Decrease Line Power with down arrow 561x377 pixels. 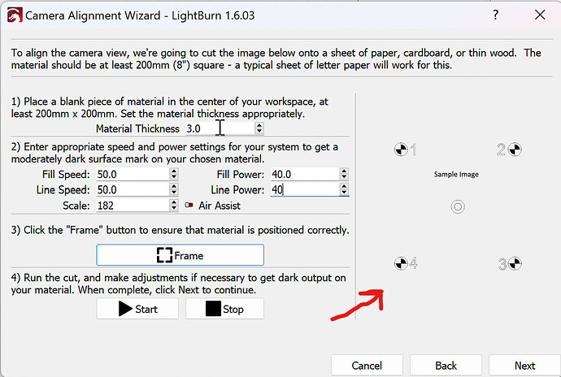[344, 193]
